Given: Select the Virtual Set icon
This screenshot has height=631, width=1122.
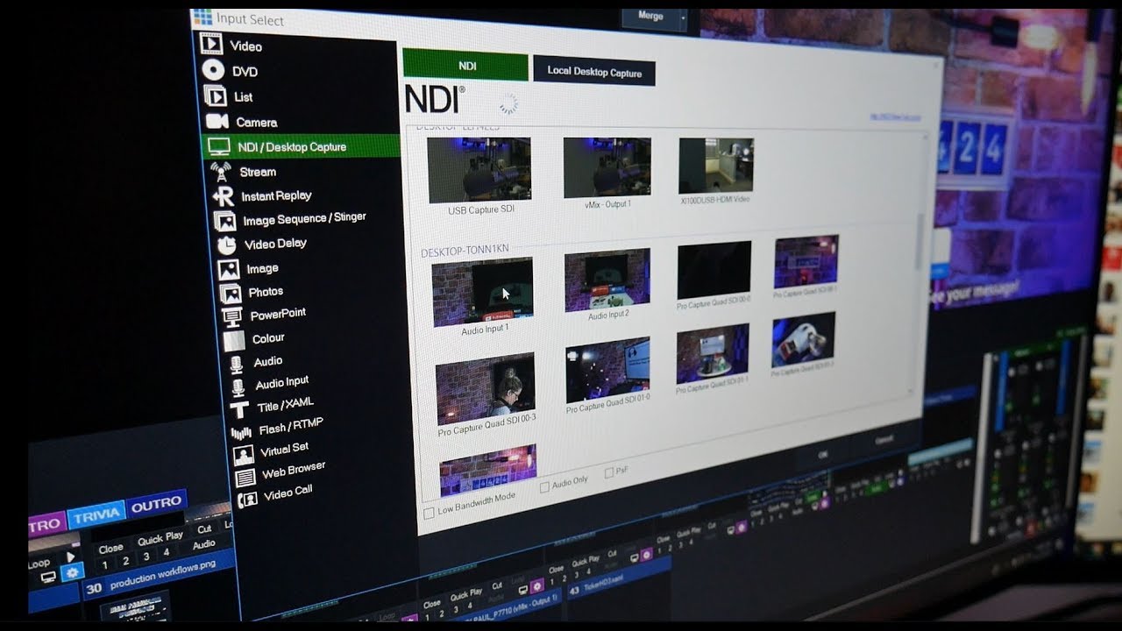Looking at the screenshot, I should (x=244, y=455).
